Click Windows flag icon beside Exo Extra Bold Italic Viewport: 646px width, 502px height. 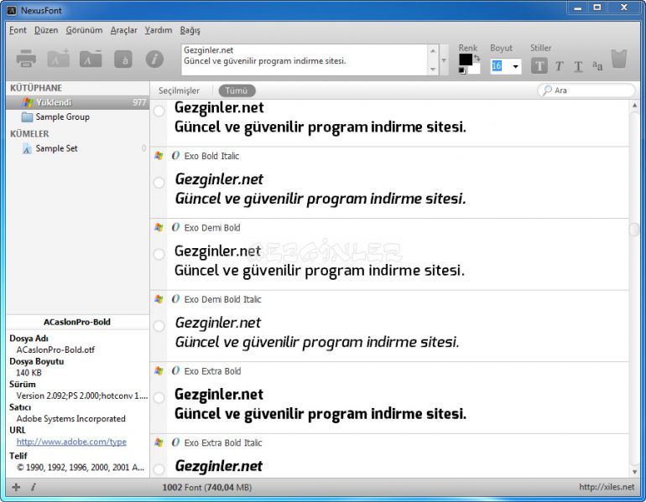(x=159, y=442)
